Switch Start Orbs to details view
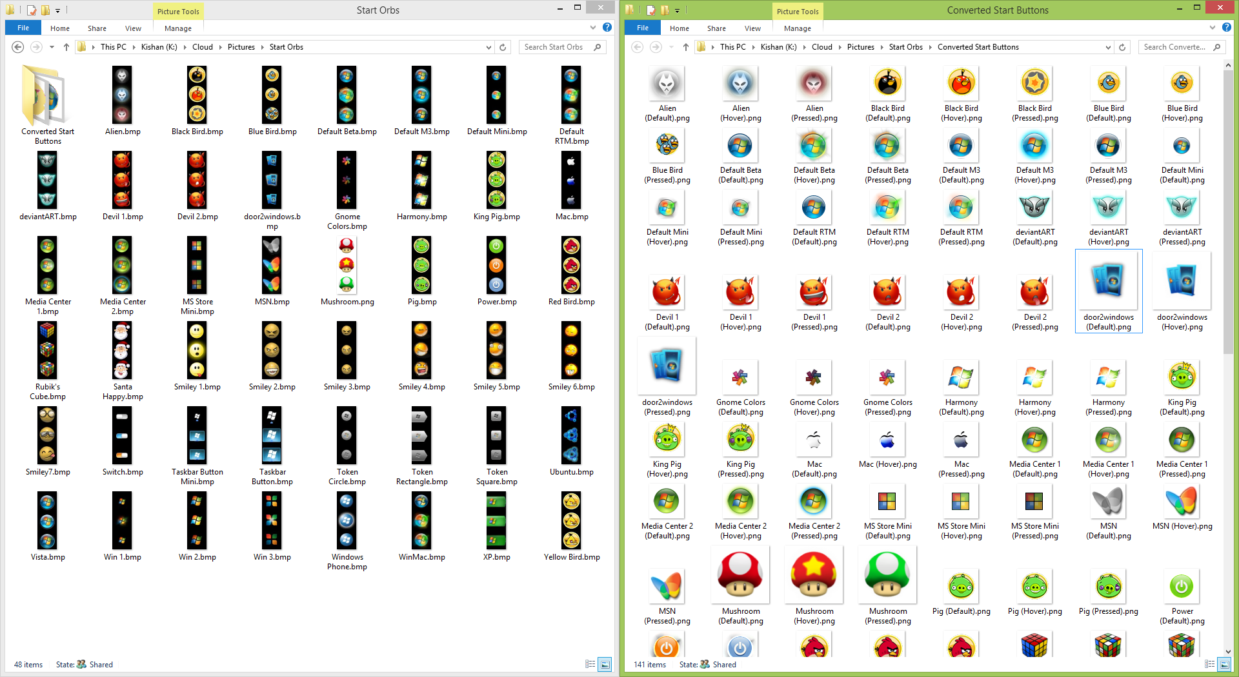Viewport: 1239px width, 677px height. (x=590, y=664)
